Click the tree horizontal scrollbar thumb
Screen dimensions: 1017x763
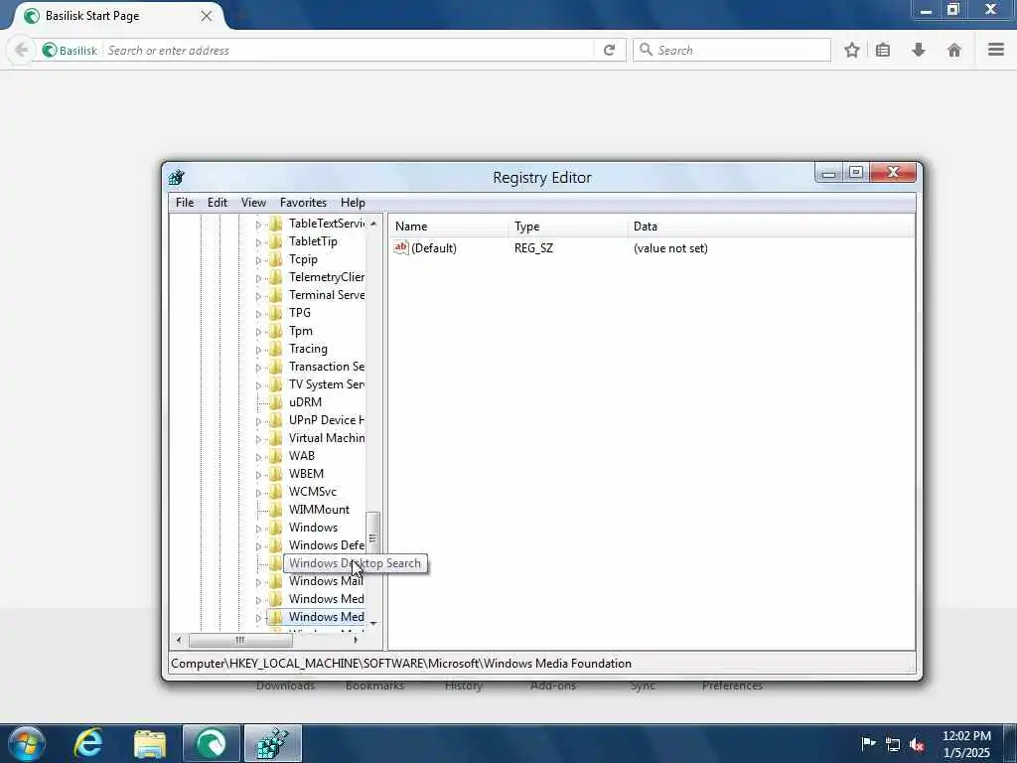[x=240, y=641]
